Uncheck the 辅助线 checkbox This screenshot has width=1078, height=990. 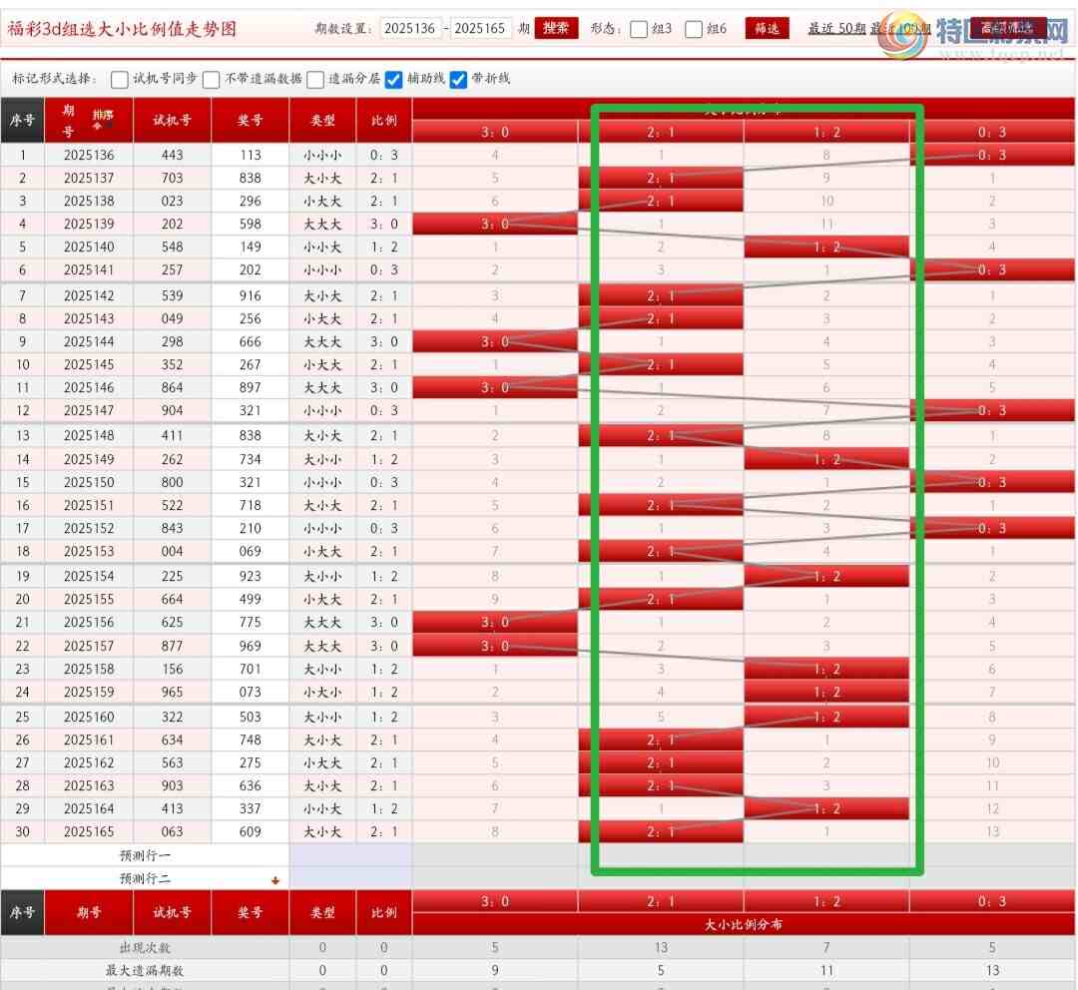pos(393,80)
